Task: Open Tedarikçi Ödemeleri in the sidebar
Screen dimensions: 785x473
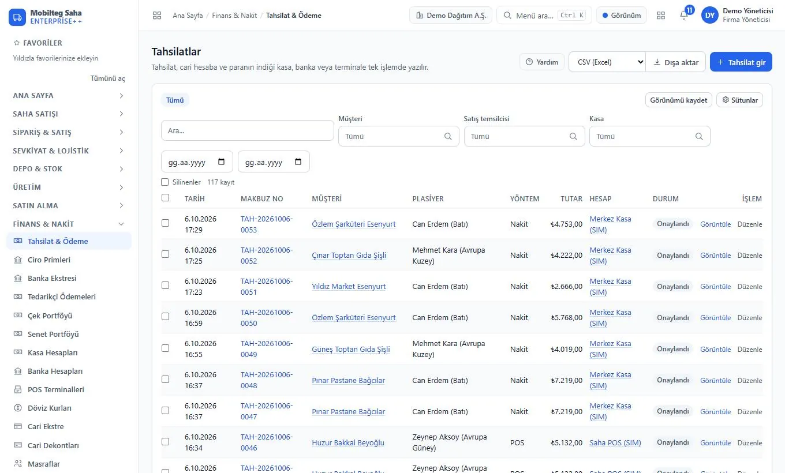Action: pos(69,297)
